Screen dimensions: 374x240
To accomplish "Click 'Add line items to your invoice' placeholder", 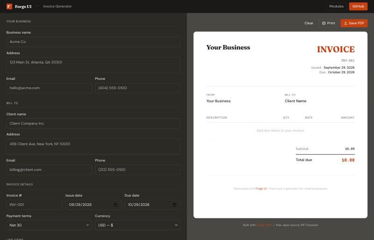I will click(280, 131).
